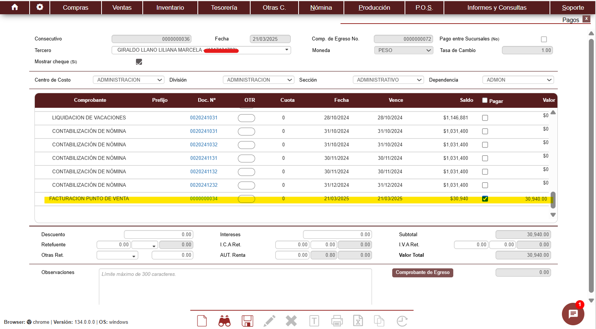Open document link 0020241032

coord(204,145)
